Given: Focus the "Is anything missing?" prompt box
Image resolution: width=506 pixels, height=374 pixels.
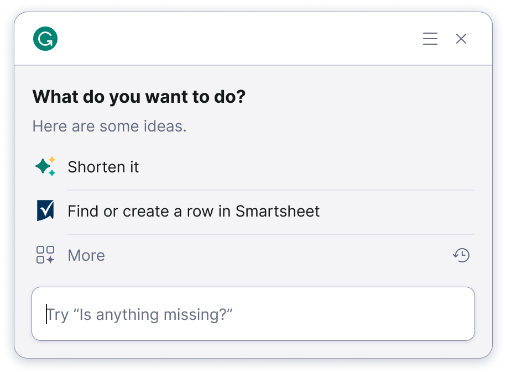Looking at the screenshot, I should (x=253, y=314).
